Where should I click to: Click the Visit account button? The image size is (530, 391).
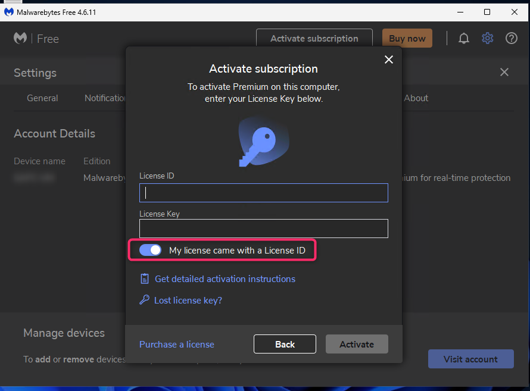click(x=471, y=359)
